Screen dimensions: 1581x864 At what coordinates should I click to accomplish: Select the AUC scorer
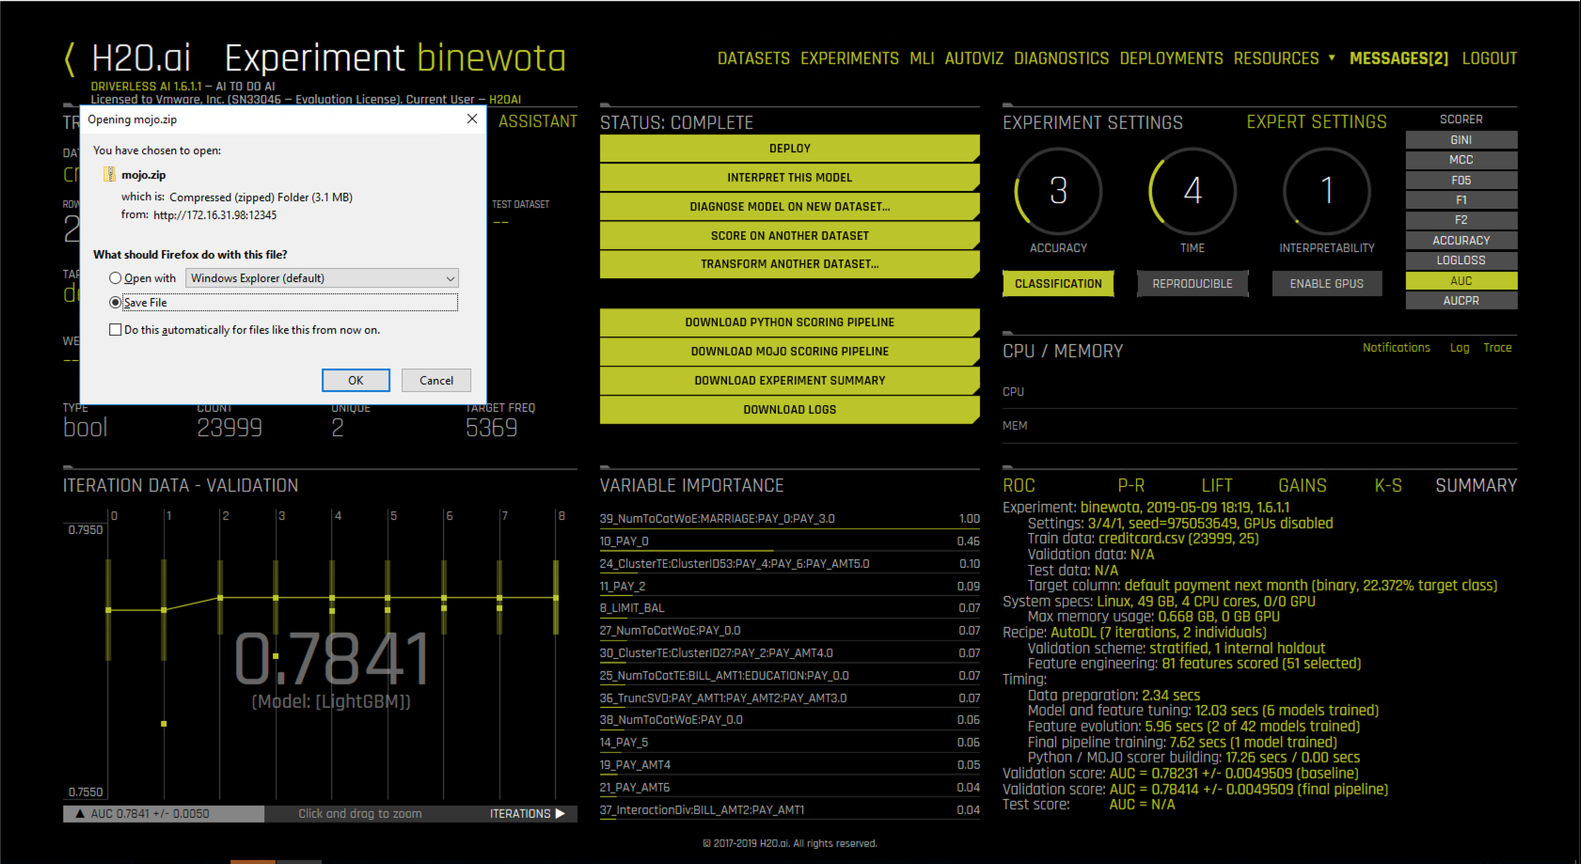1462,281
